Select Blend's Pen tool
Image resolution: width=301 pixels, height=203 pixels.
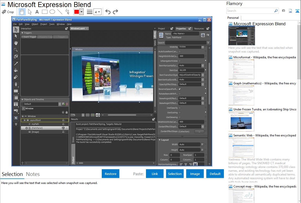pos(16,84)
